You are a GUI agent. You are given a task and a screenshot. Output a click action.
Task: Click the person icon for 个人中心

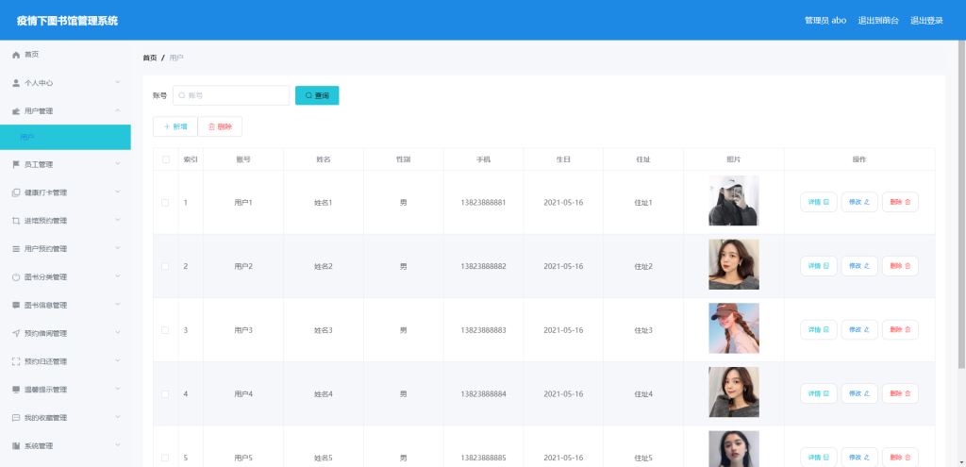(x=16, y=83)
